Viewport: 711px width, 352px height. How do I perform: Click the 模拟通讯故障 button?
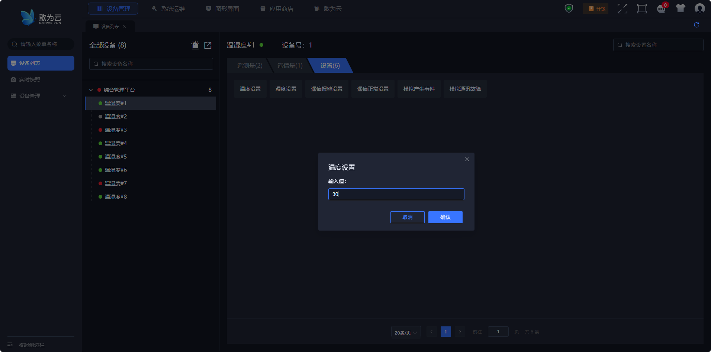click(x=465, y=89)
